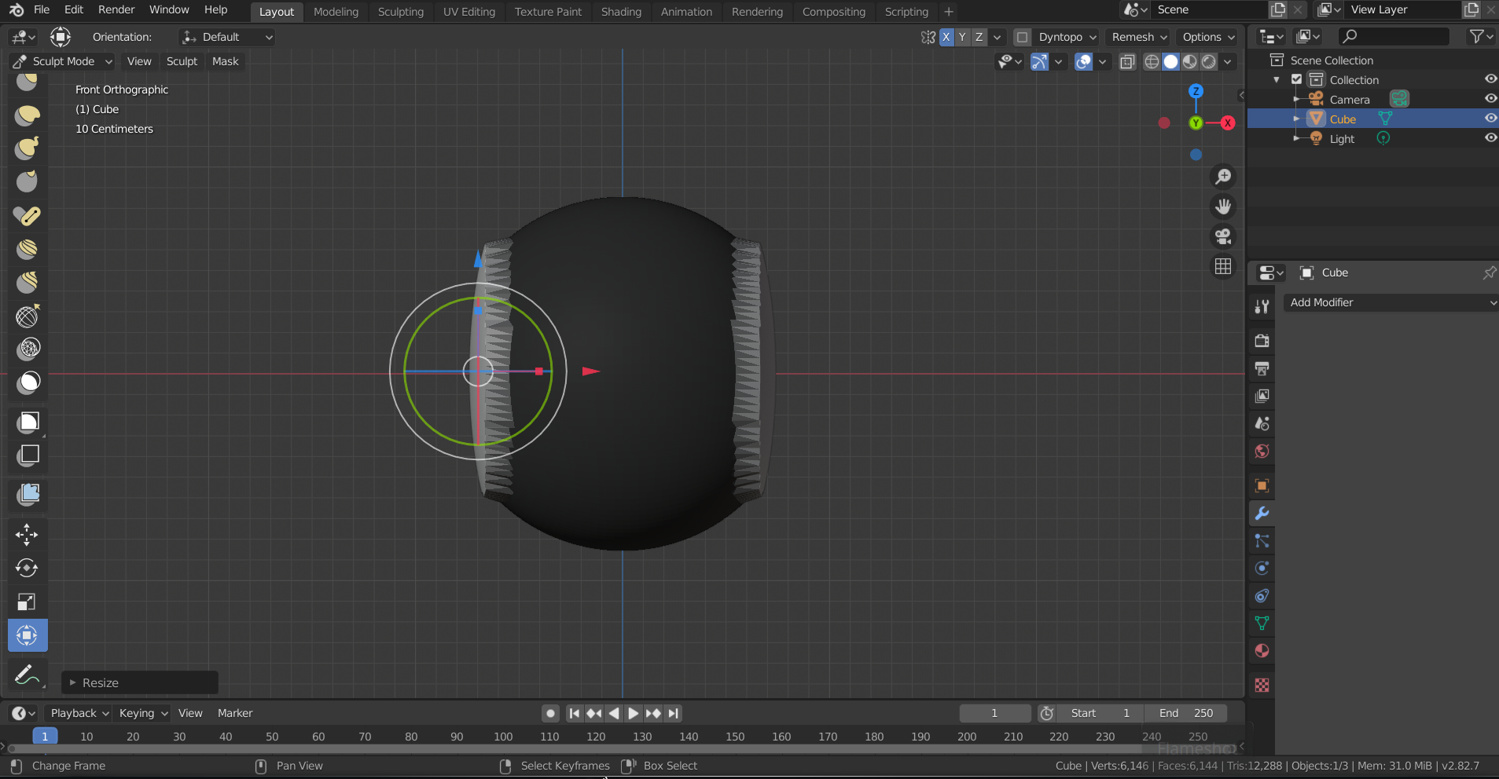The image size is (1499, 779).
Task: Uncheck the Collection checkbox in outliner
Action: click(1297, 79)
